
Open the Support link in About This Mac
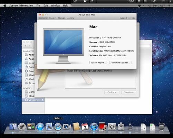coord(123,18)
